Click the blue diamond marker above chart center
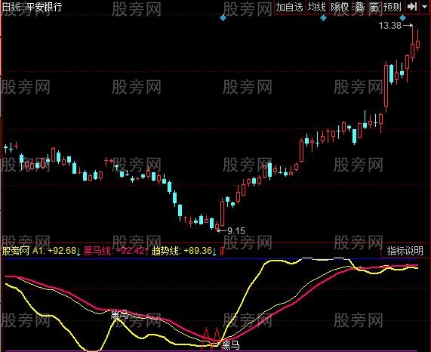The image size is (431, 352). [x=223, y=18]
